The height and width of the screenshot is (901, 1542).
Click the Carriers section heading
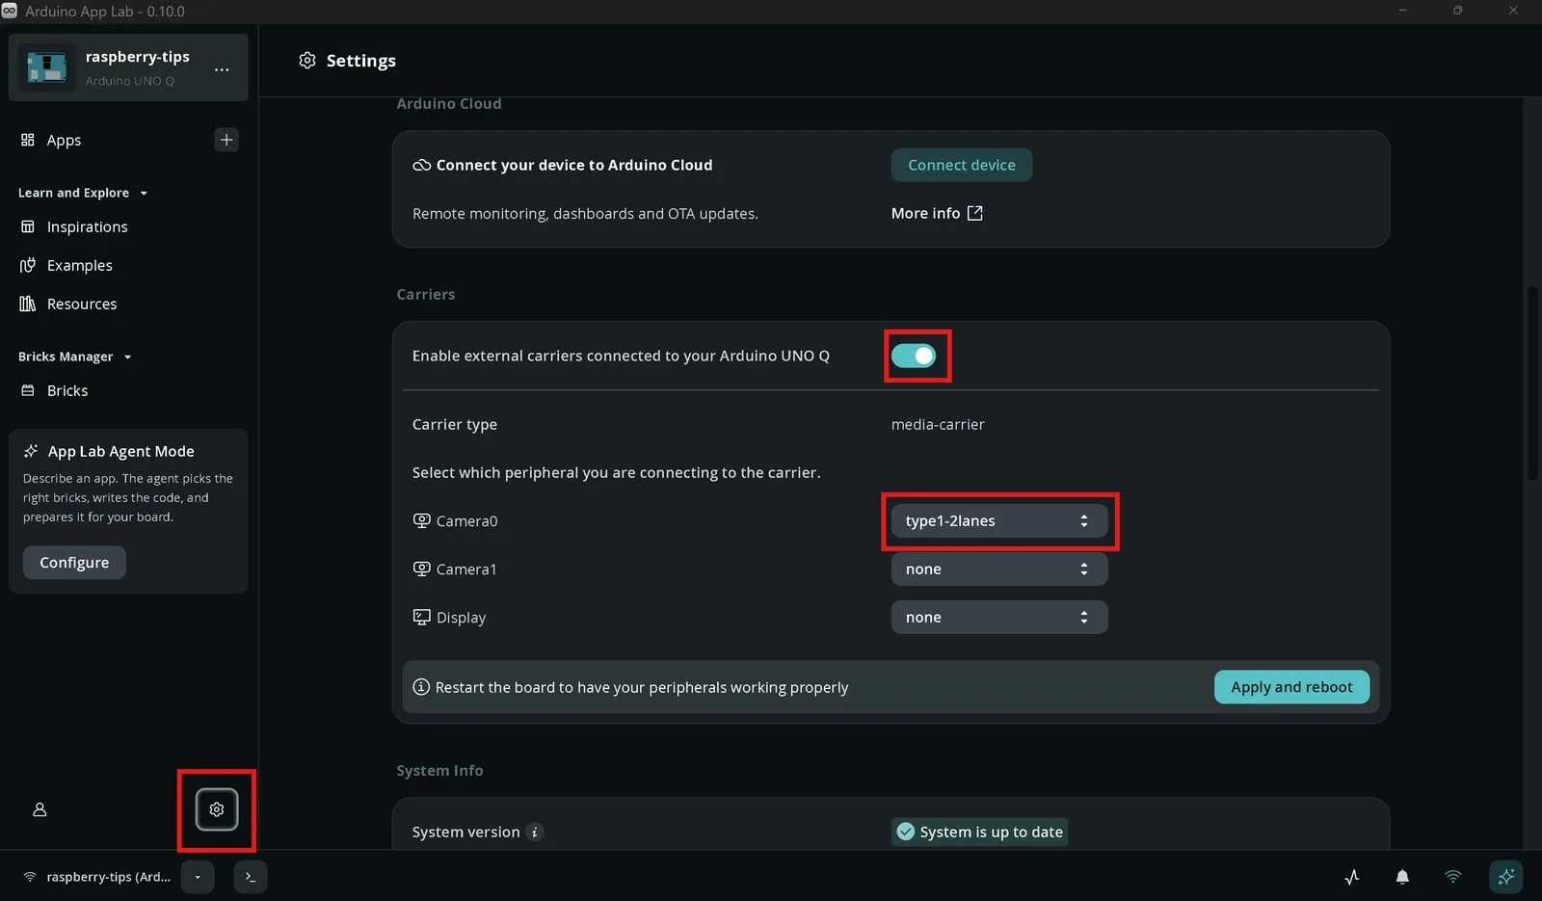pyautogui.click(x=426, y=294)
